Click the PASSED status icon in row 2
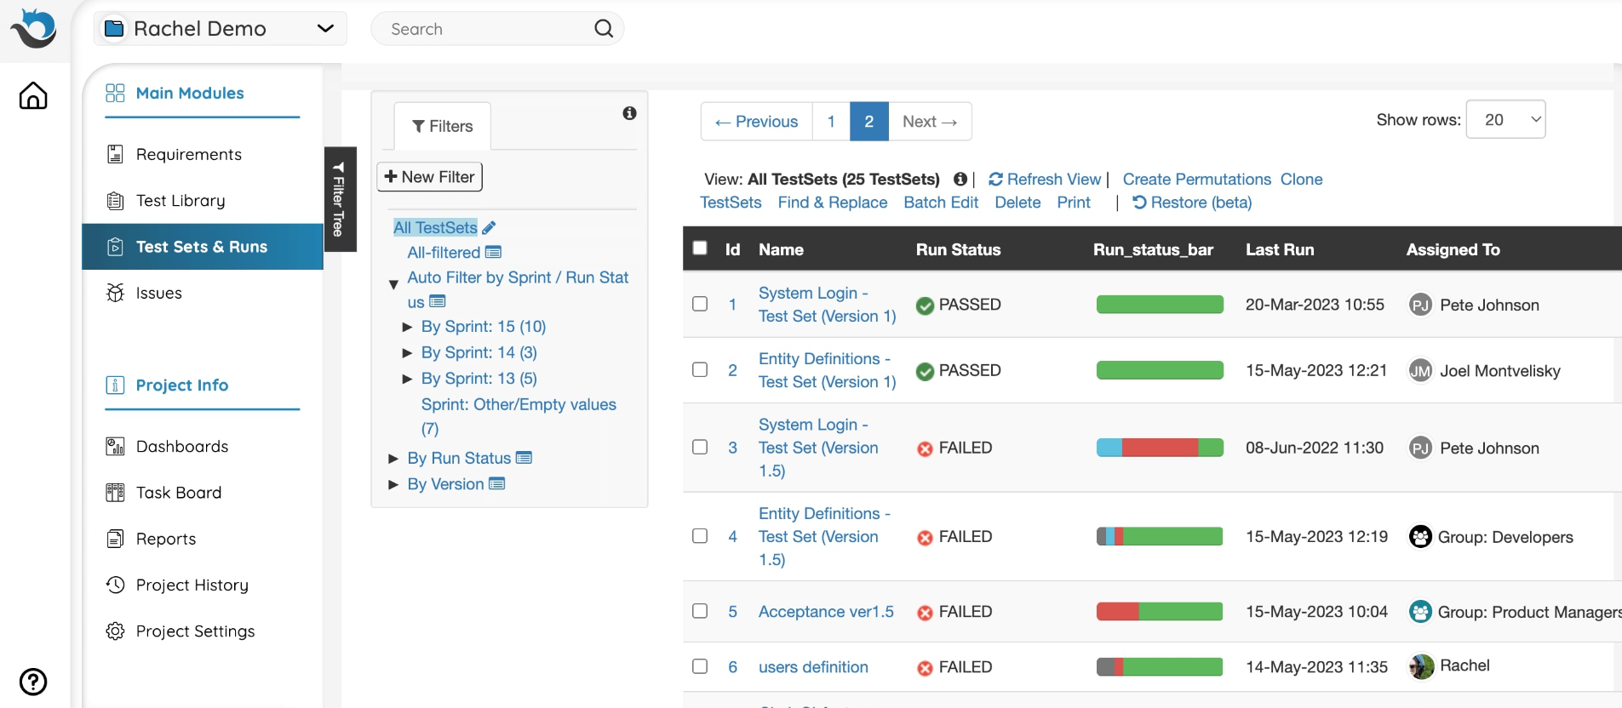The height and width of the screenshot is (708, 1622). click(x=925, y=371)
